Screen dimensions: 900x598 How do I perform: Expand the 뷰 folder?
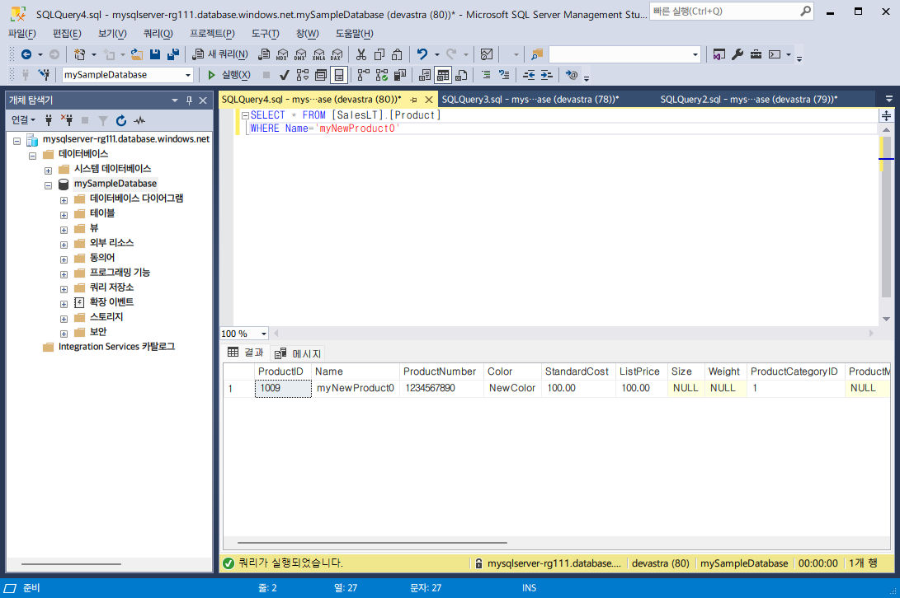click(64, 230)
